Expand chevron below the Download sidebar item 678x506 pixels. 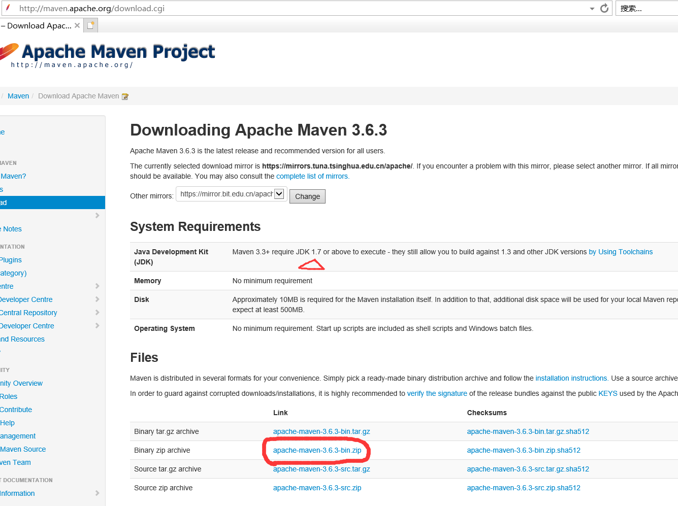click(97, 216)
